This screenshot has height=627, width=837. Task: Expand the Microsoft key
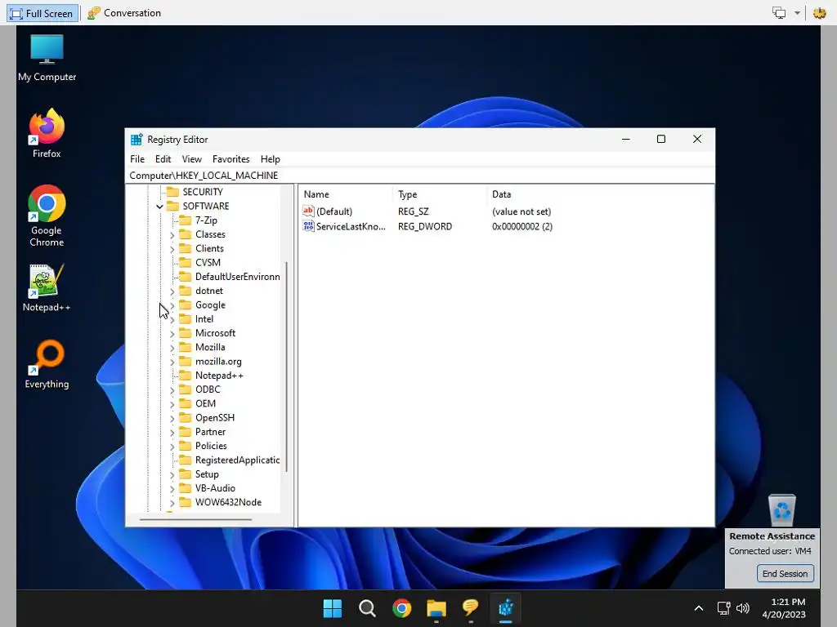[x=172, y=333]
